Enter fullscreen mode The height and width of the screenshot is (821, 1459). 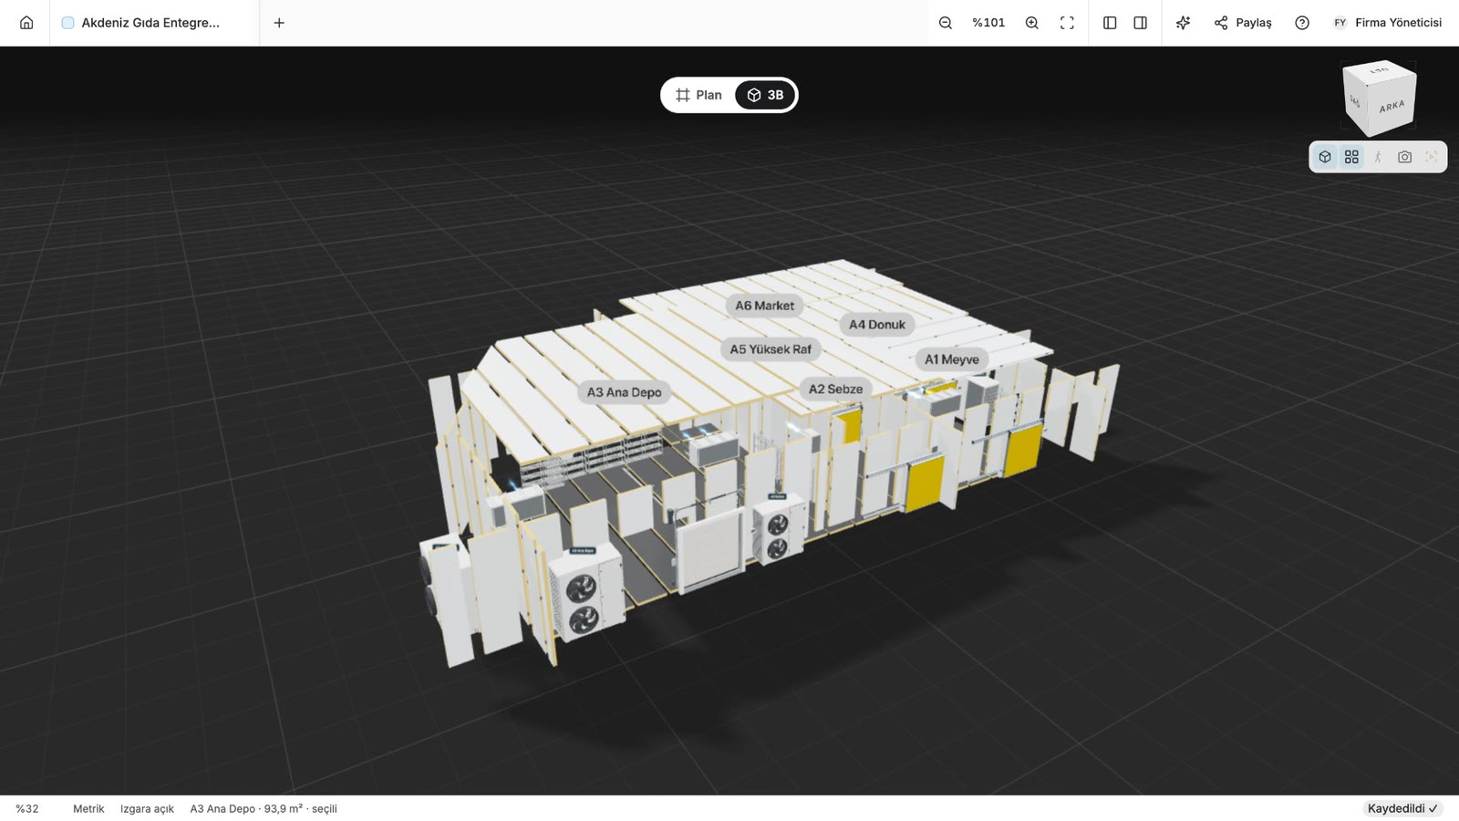pyautogui.click(x=1067, y=23)
